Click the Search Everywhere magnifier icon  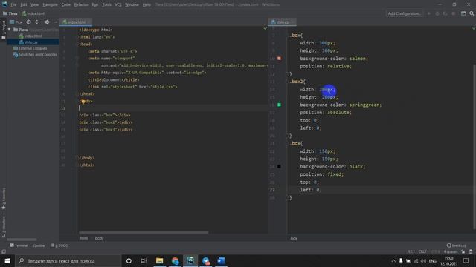pyautogui.click(x=472, y=13)
